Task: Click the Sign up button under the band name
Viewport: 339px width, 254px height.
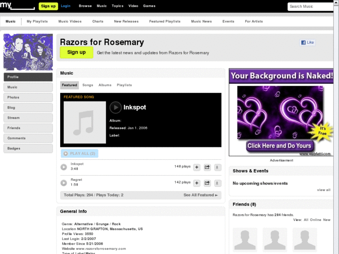Action: (76, 52)
